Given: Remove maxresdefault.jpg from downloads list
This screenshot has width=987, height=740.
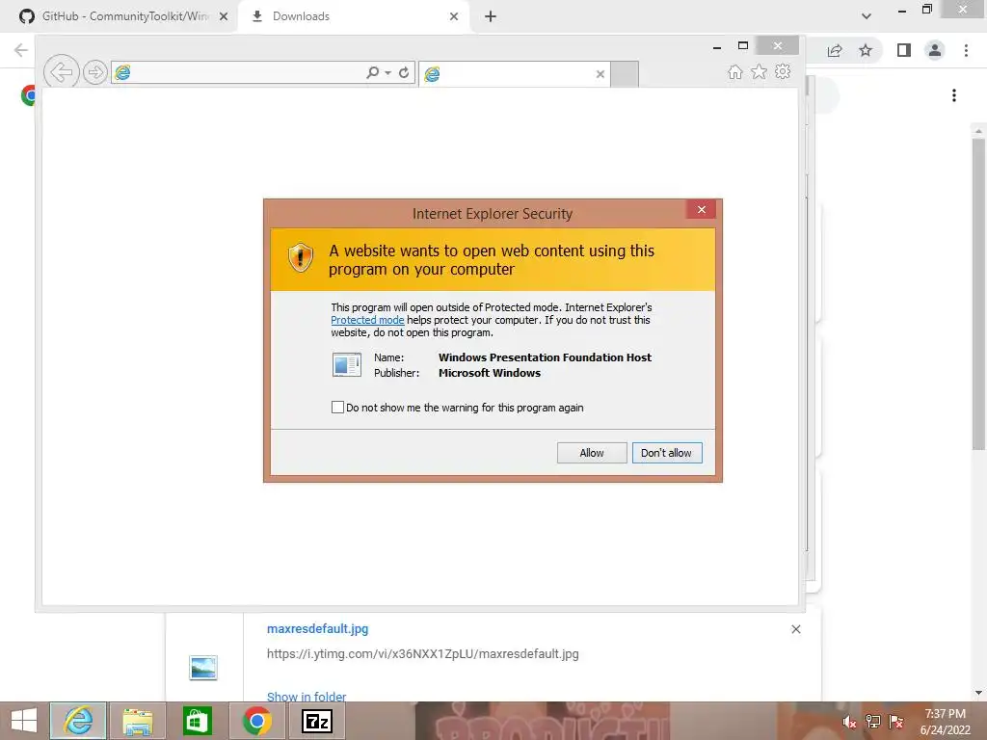Looking at the screenshot, I should [795, 629].
